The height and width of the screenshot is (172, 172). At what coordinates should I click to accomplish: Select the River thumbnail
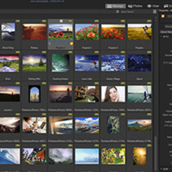tap(10, 63)
